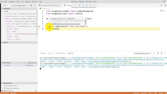Click Step Over in the debug toolbar
The image size is (167, 94).
79,5
